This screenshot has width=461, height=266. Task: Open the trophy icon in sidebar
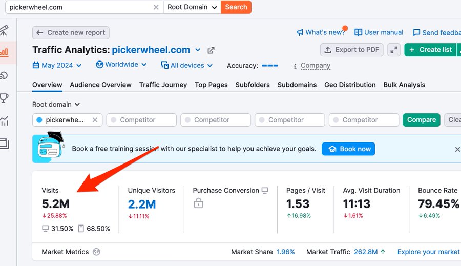click(x=4, y=98)
